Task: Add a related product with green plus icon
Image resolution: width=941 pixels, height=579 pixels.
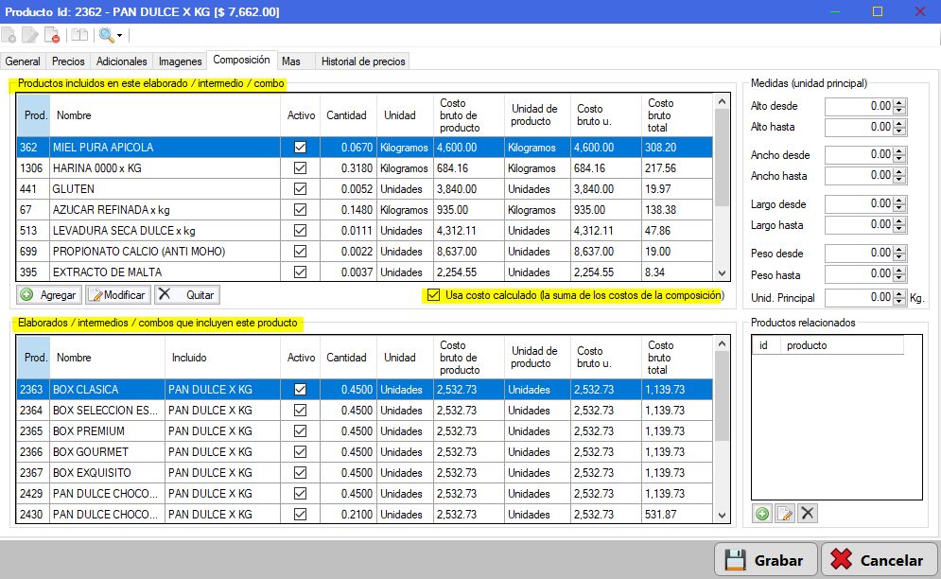Action: tap(762, 514)
